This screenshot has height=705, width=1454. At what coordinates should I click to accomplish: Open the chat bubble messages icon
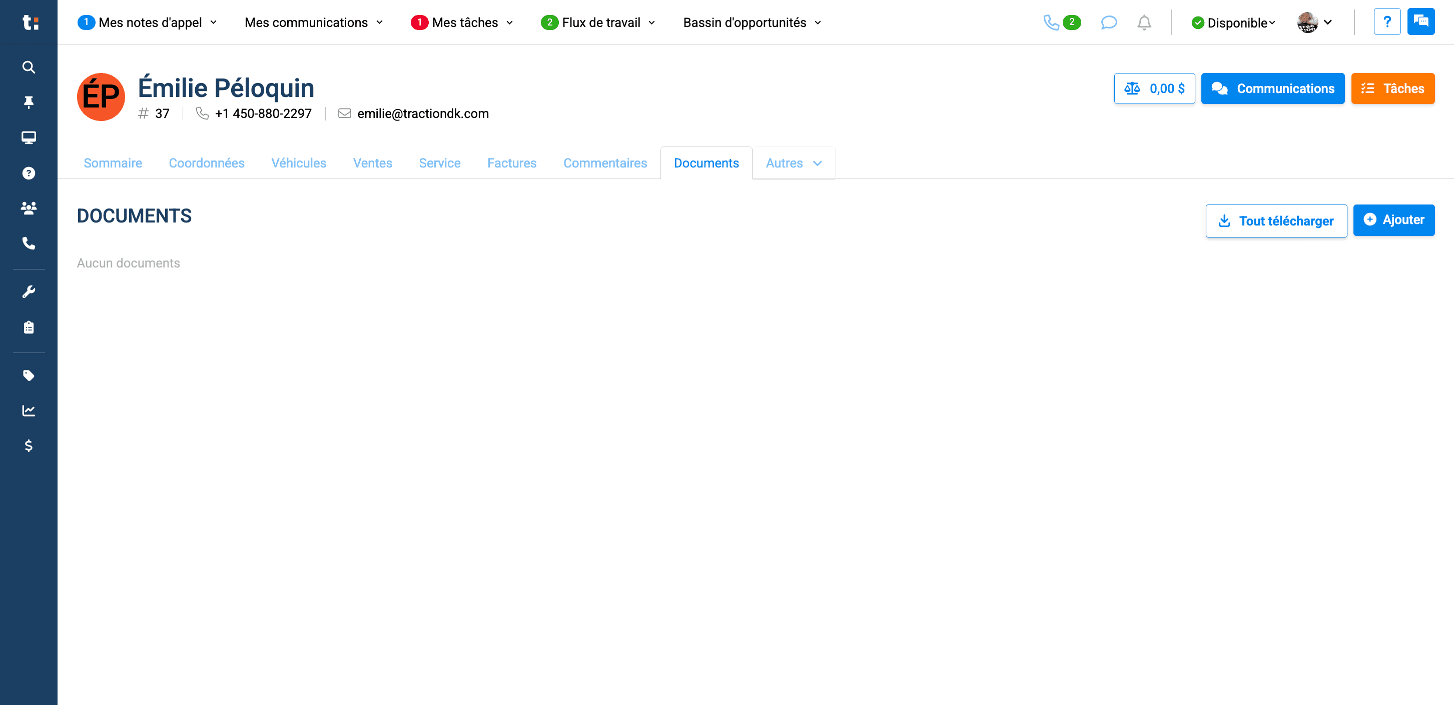1109,22
